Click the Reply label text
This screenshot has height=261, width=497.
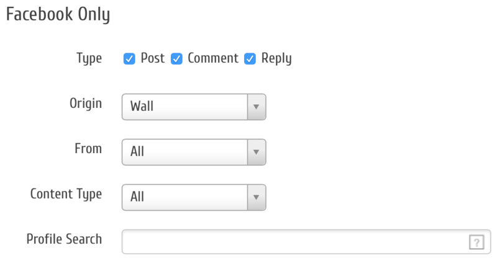(x=276, y=59)
